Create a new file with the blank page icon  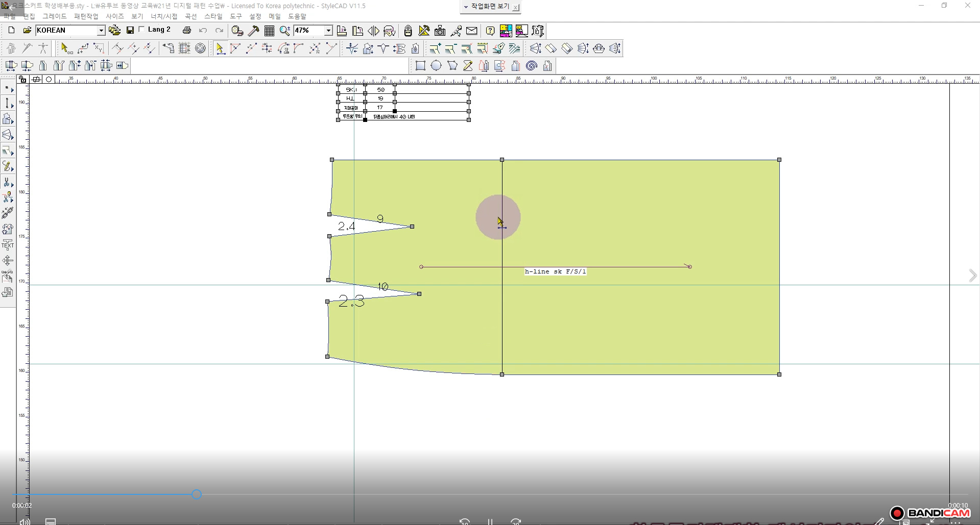[11, 31]
